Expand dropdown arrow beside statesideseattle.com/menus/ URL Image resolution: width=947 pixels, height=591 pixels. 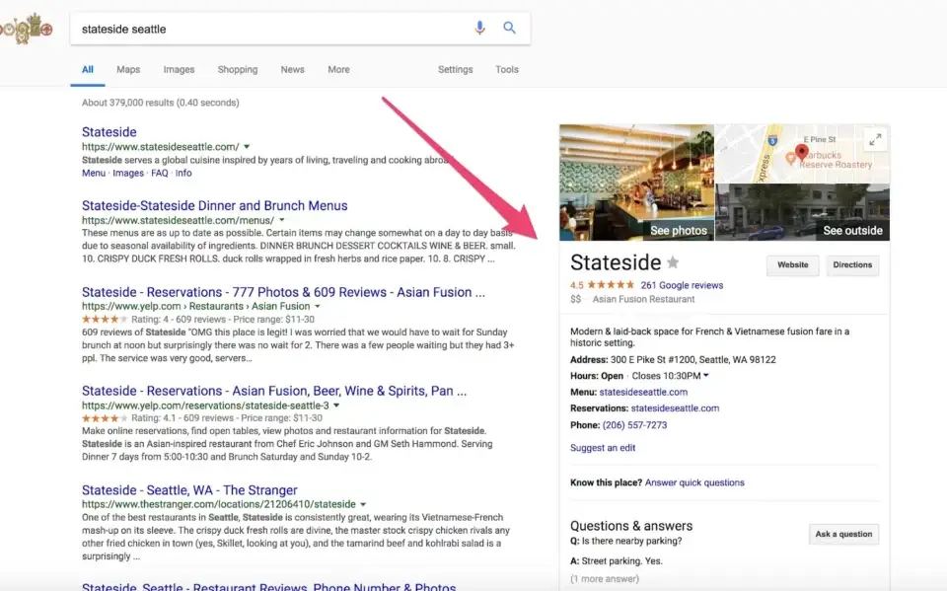pyautogui.click(x=281, y=220)
